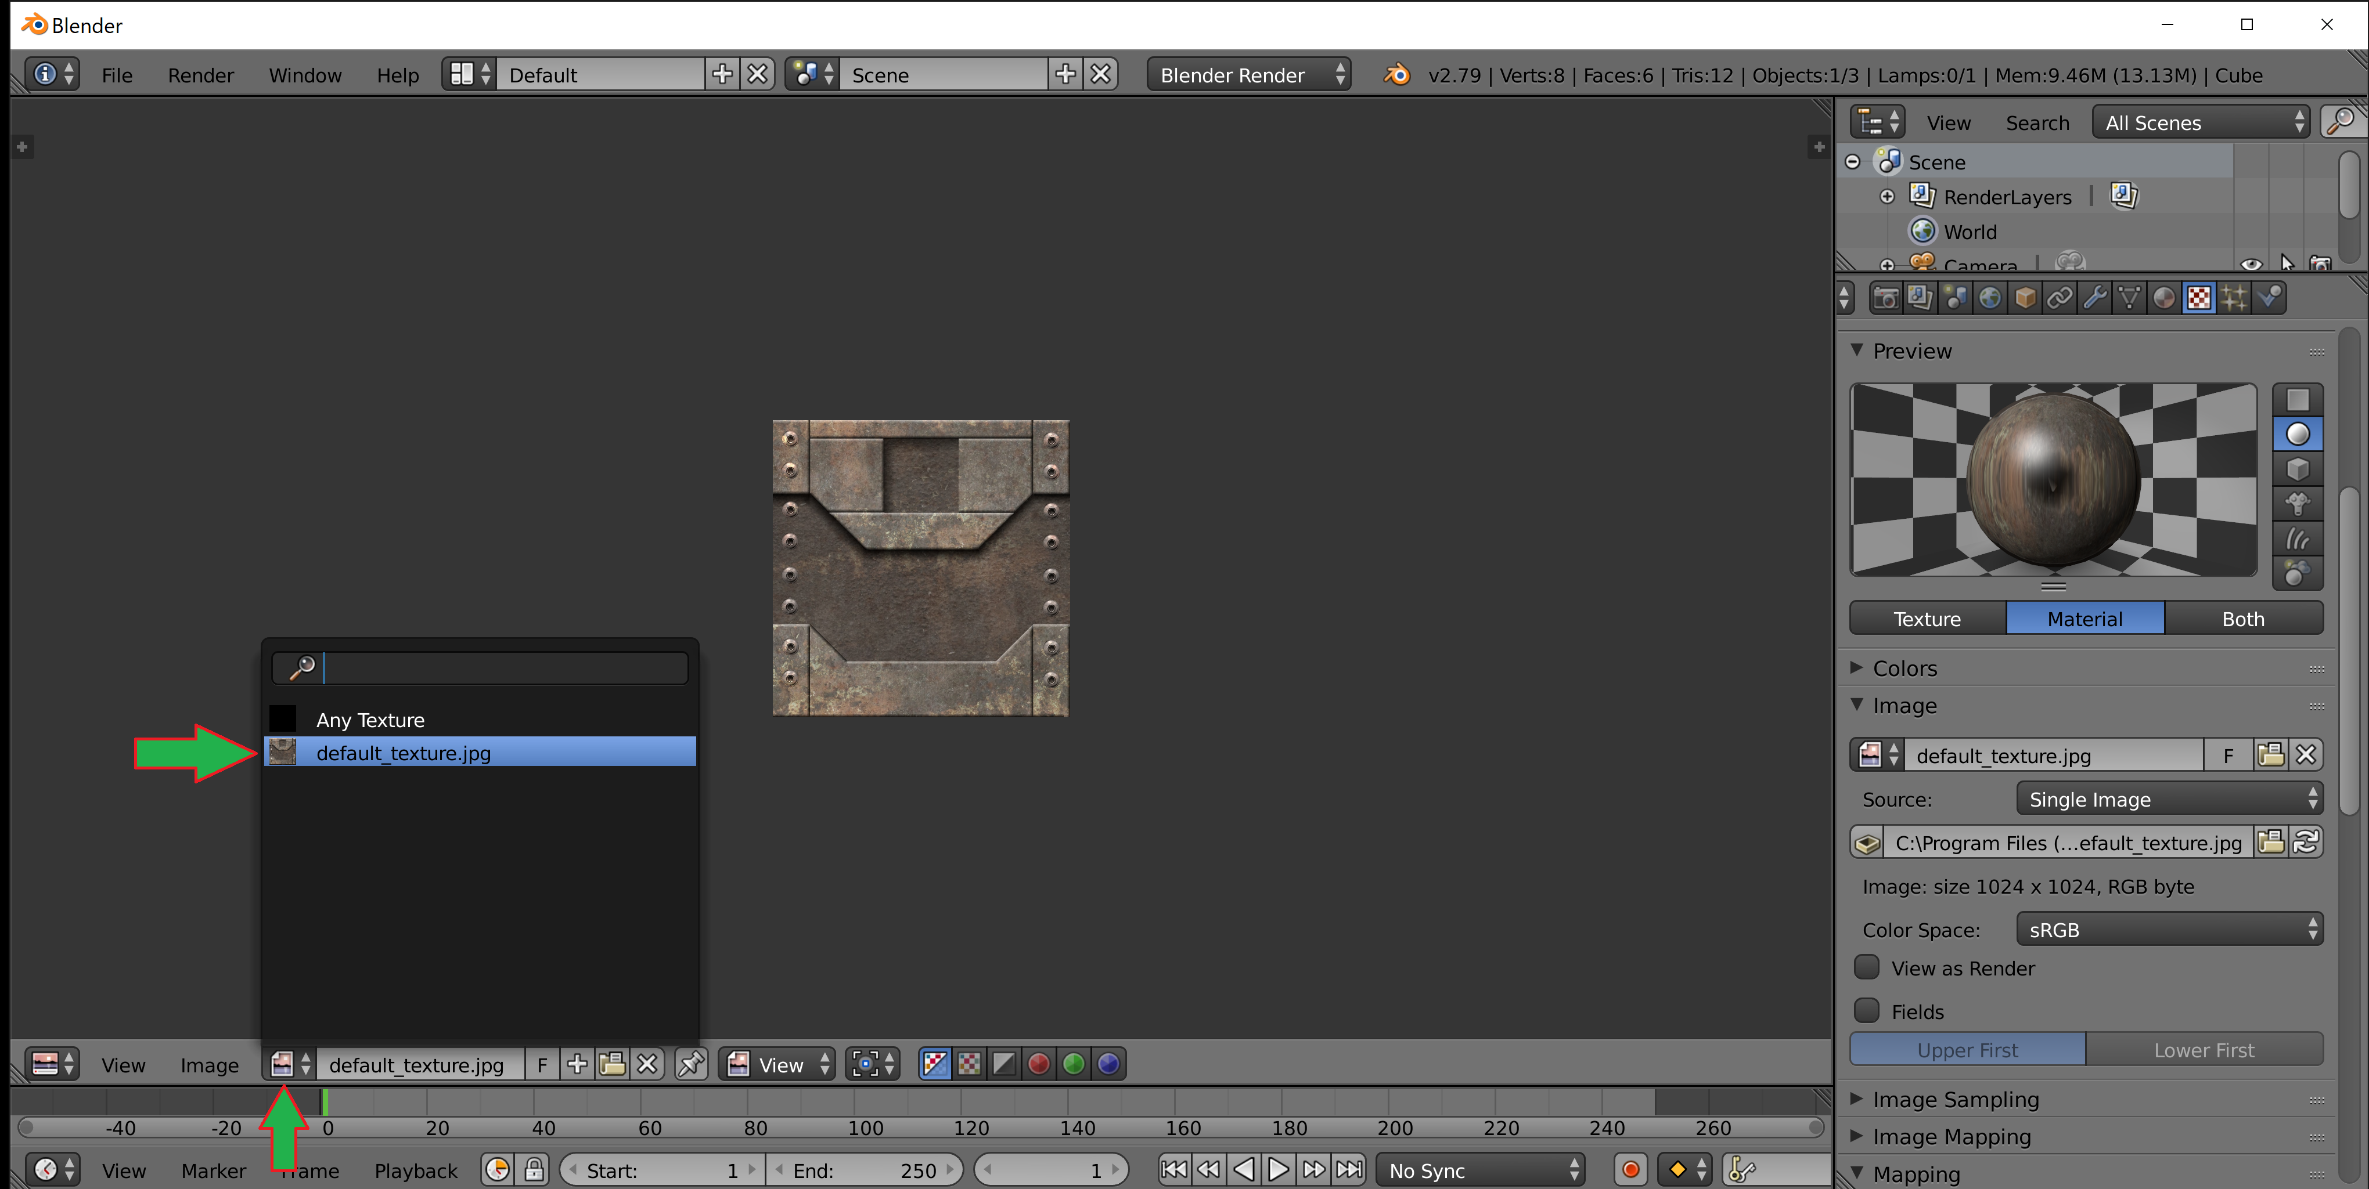2369x1189 pixels.
Task: Add a new image with plus button
Action: pyautogui.click(x=577, y=1064)
